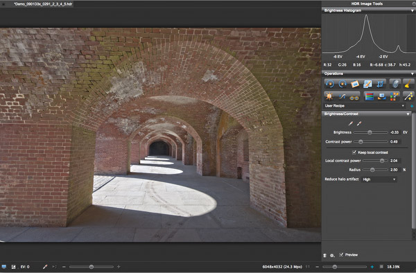Click the magic wand auto icon
The height and width of the screenshot is (273, 416).
click(408, 96)
